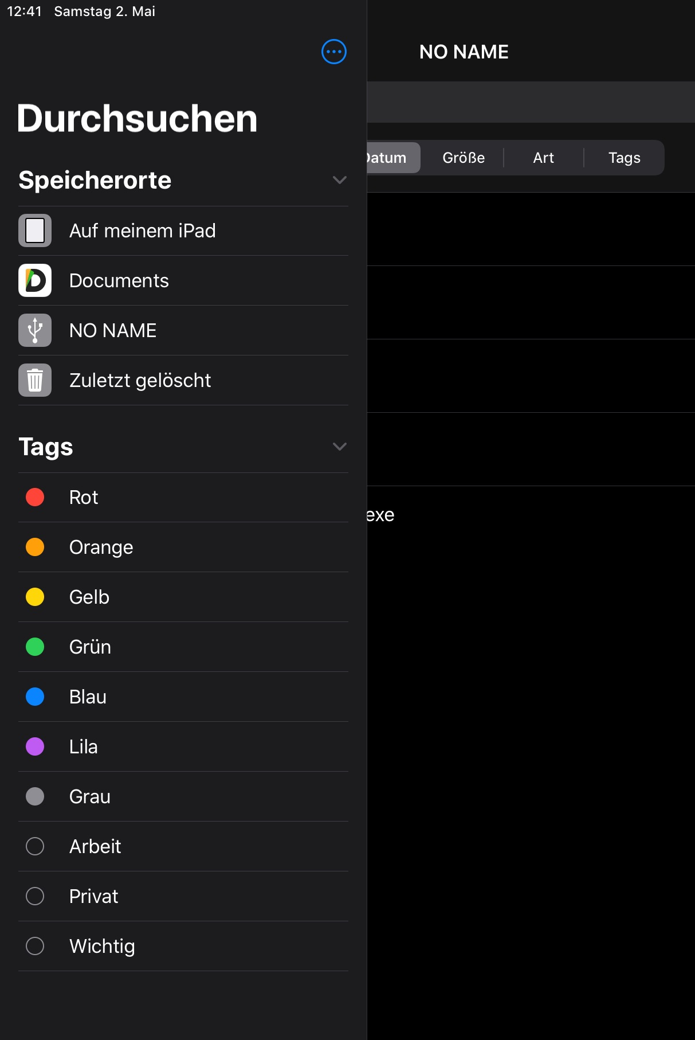
Task: Open the more options ellipsis menu
Action: (334, 52)
